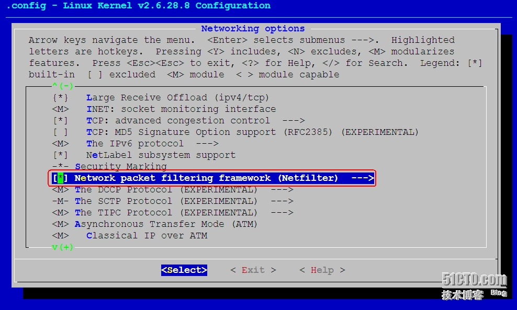Click scroll-up indicator ^(-) at list top
Viewport: 517px width, 310px height.
click(x=63, y=86)
